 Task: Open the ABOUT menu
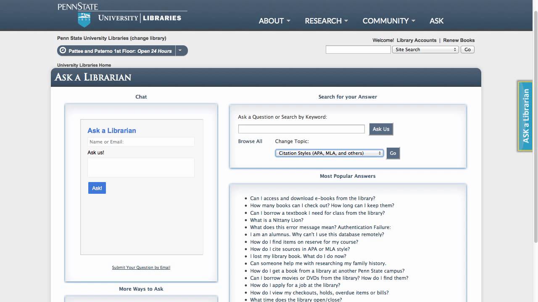click(274, 21)
